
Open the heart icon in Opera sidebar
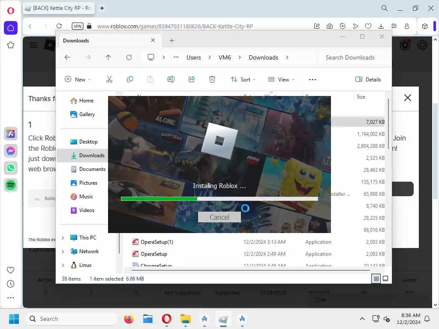point(10,270)
